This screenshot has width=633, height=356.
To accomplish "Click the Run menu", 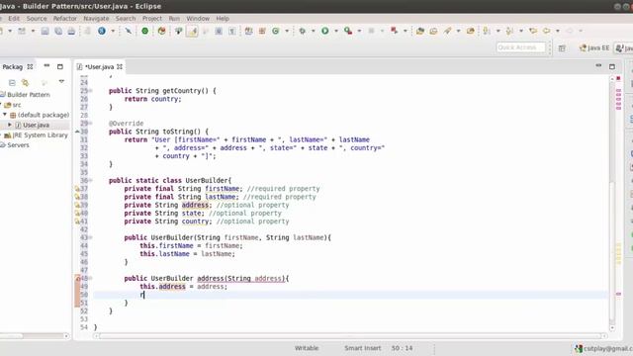I will [174, 19].
